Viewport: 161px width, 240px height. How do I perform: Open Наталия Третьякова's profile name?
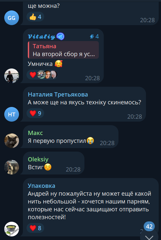pyautogui.click(x=58, y=95)
